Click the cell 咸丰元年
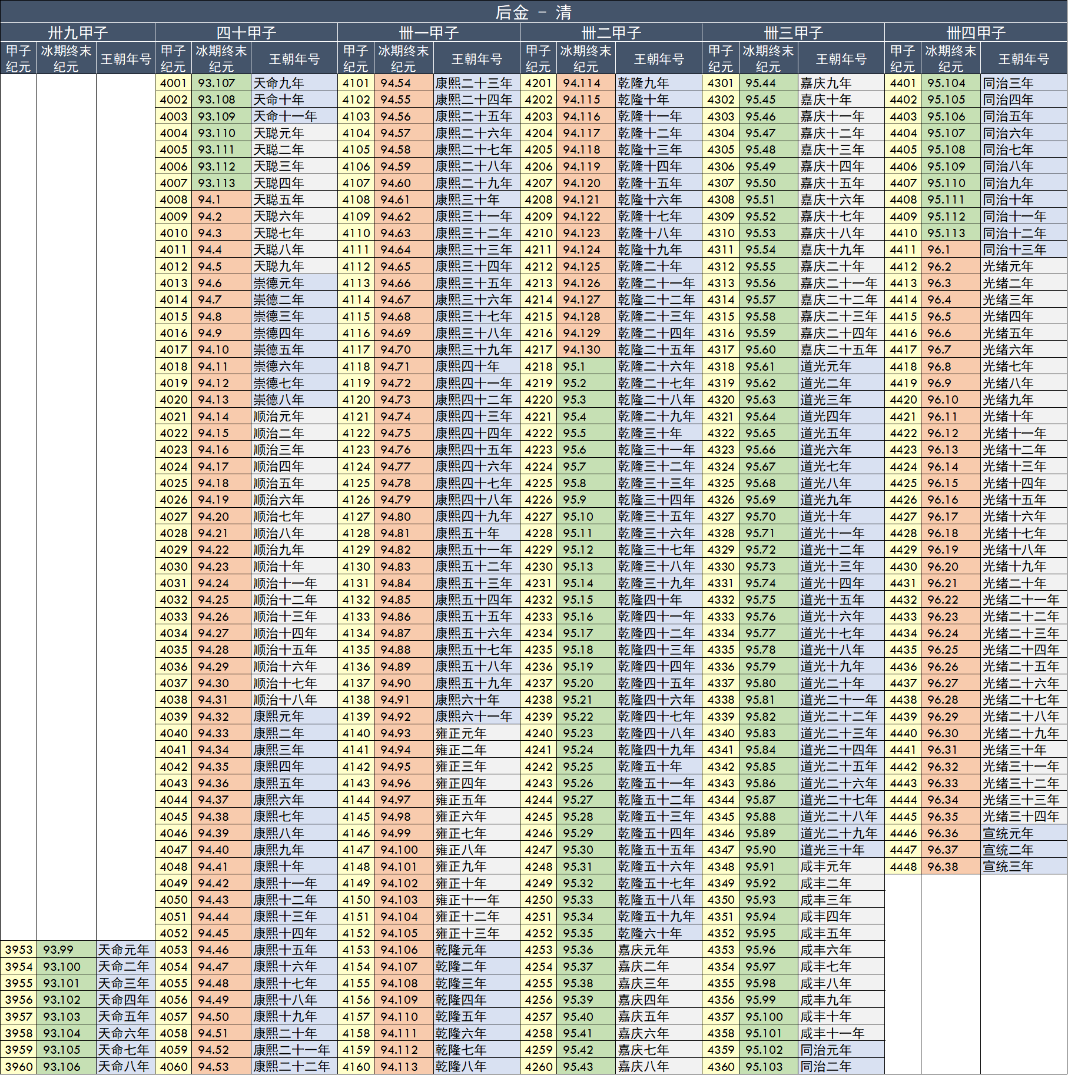 841,867
